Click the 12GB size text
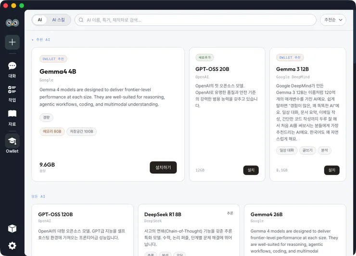356x256 pixels. 200,170
